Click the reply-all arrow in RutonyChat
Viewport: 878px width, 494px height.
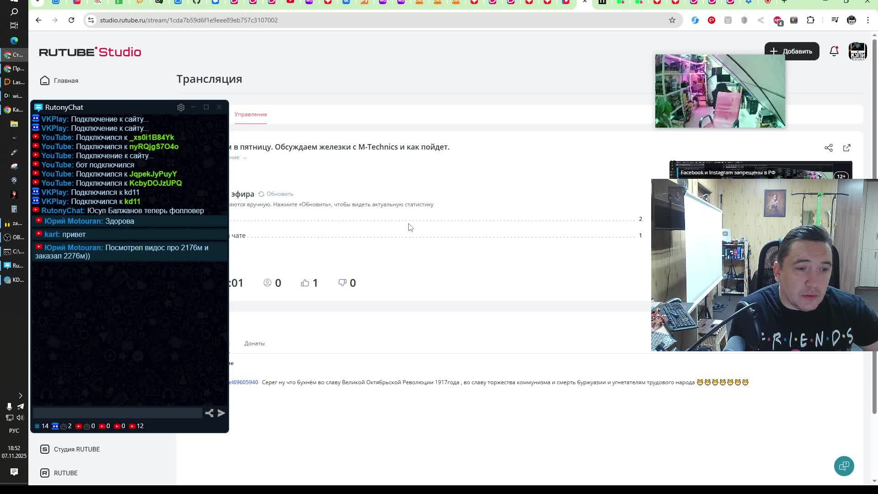(x=209, y=413)
